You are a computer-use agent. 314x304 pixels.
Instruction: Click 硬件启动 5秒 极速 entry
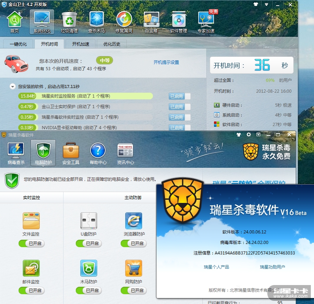click(253, 105)
